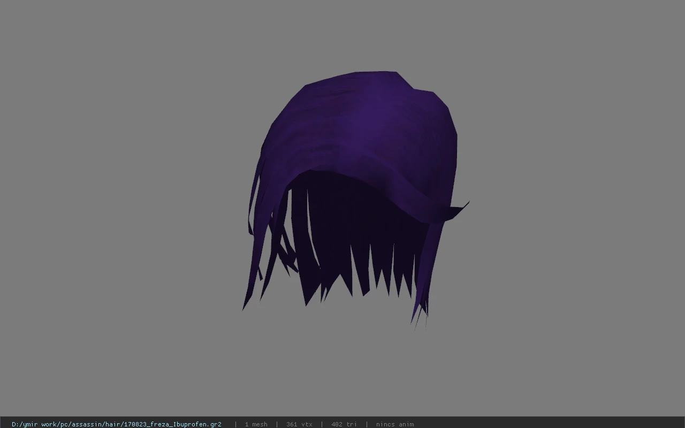This screenshot has width=685, height=428.
Task: Click the '361 vtx' vertex count
Action: 299,424
